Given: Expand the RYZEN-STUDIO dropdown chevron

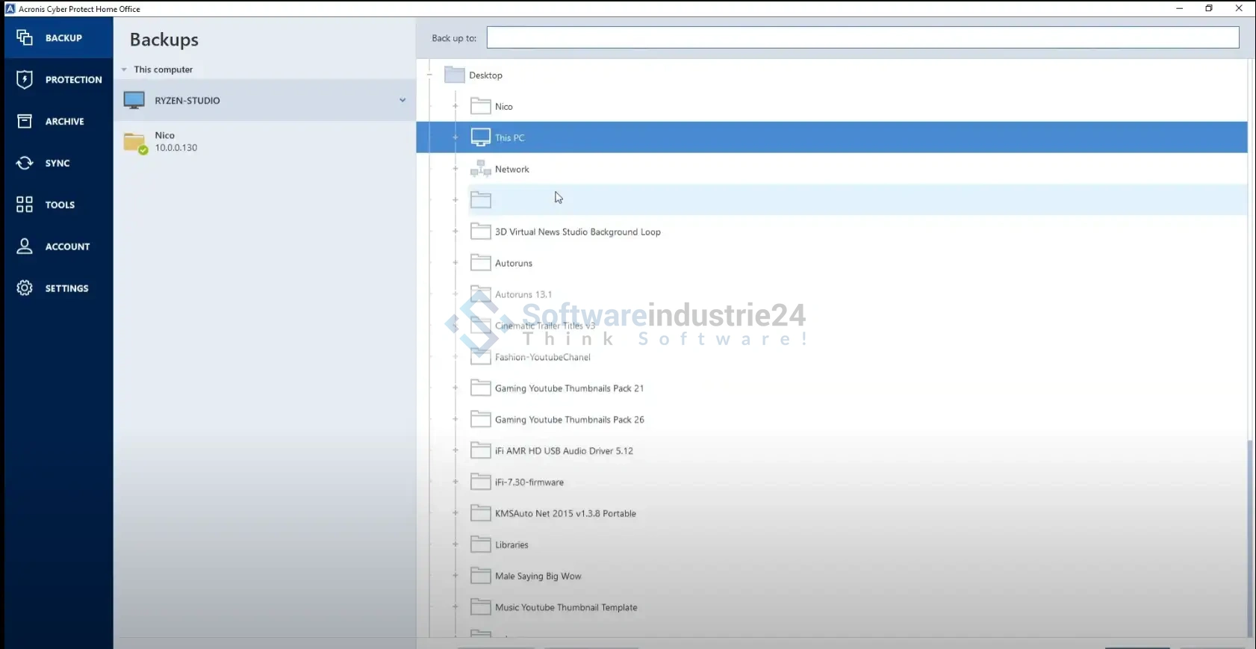Looking at the screenshot, I should coord(402,100).
